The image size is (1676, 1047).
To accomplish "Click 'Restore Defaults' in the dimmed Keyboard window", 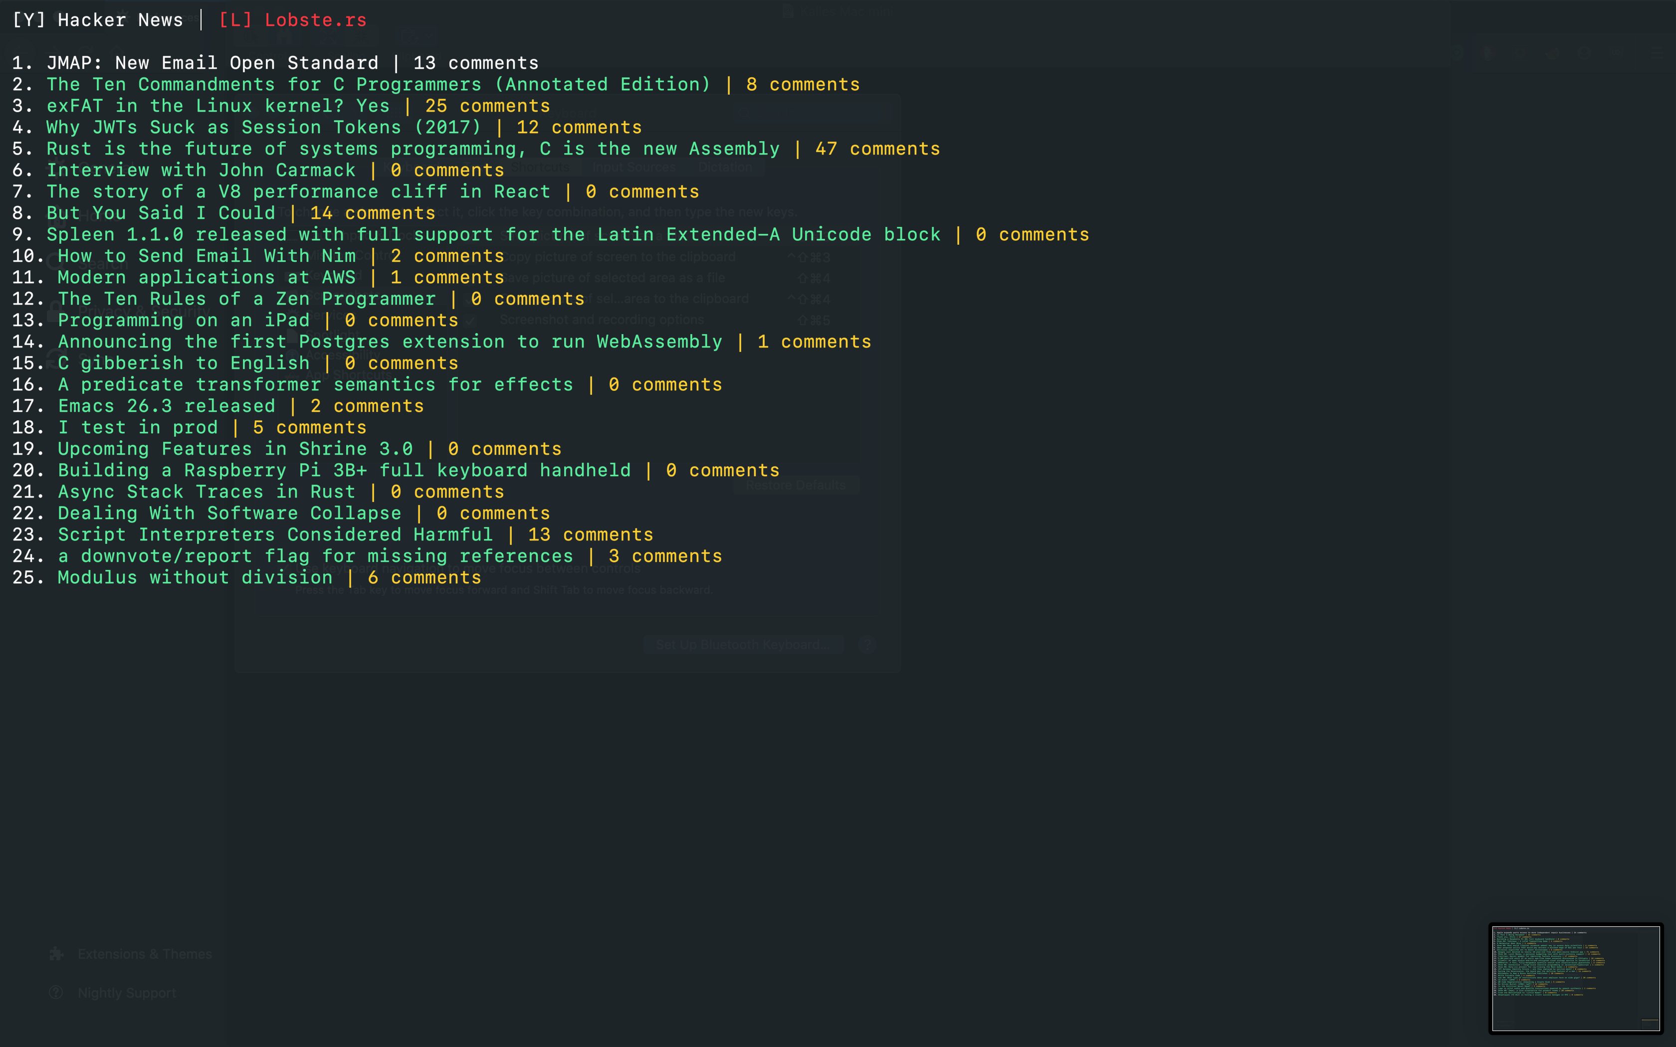I will pos(796,486).
